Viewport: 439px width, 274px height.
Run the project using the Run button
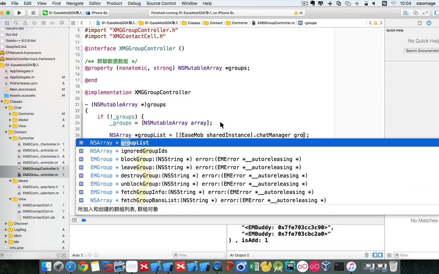(x=19, y=12)
